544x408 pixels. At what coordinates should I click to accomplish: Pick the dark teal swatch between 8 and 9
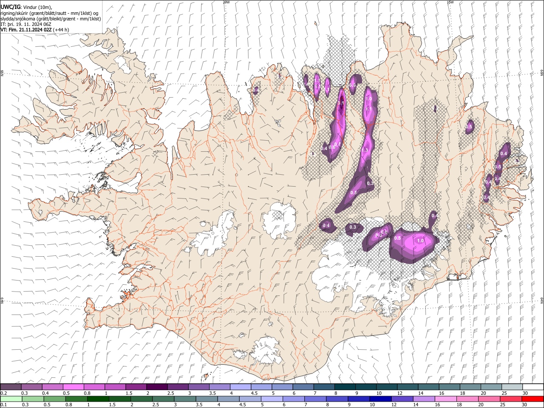345,387
